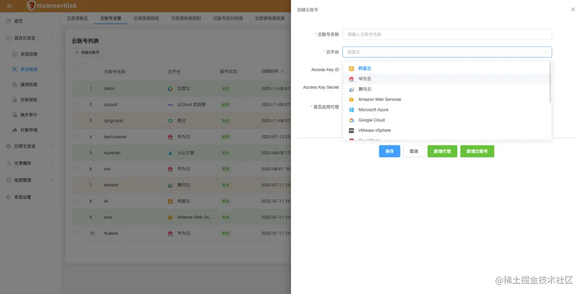Check the qingcloud row checkbox
Viewport: 582px width, 294px height.
77,120
